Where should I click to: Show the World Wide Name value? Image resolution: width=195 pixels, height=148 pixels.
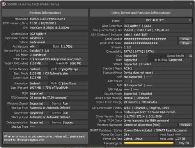click(x=185, y=43)
